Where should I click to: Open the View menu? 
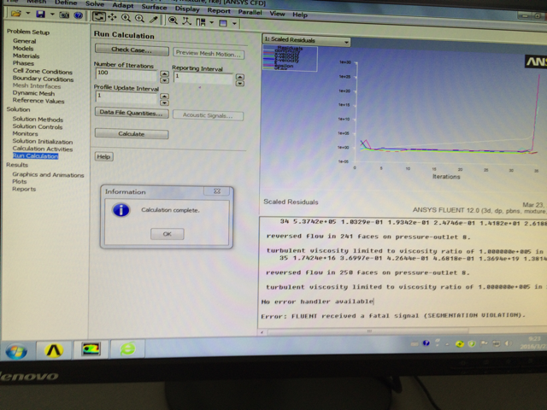(x=277, y=14)
